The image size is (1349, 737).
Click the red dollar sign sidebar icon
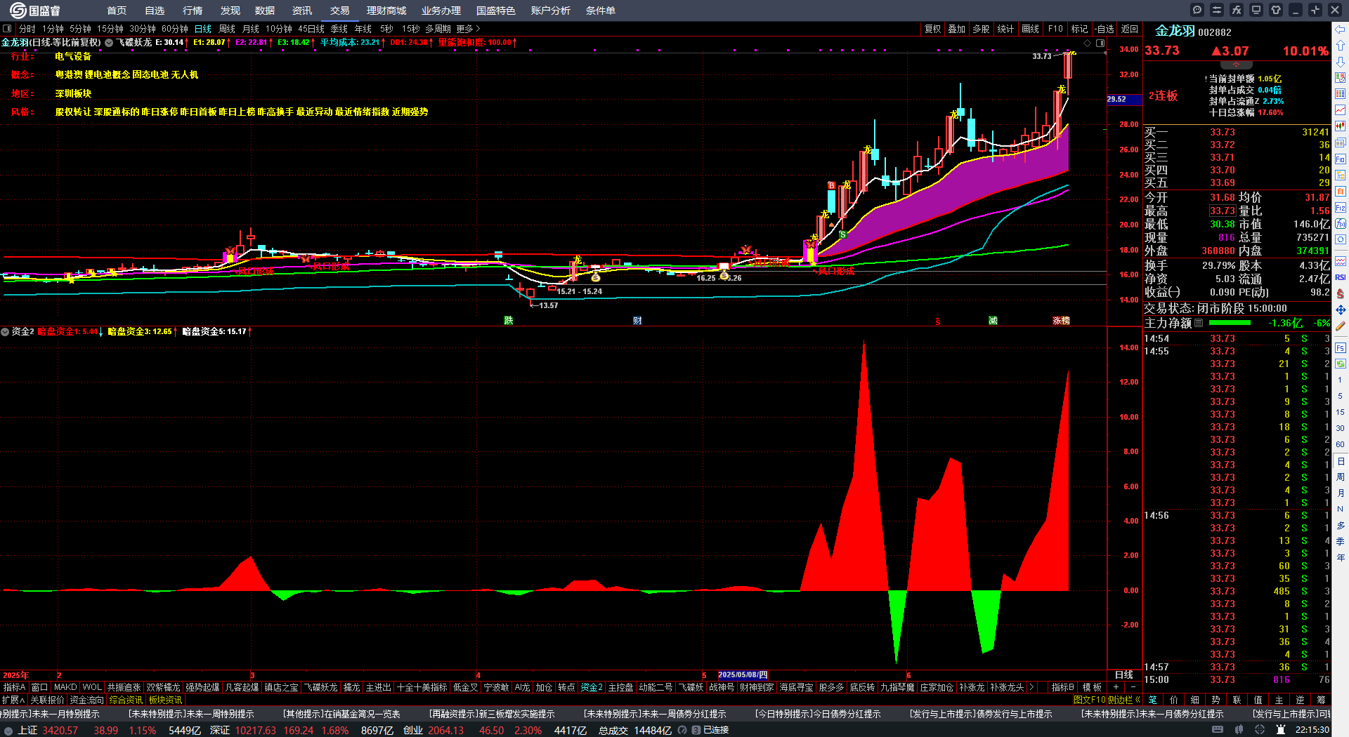(x=1341, y=293)
